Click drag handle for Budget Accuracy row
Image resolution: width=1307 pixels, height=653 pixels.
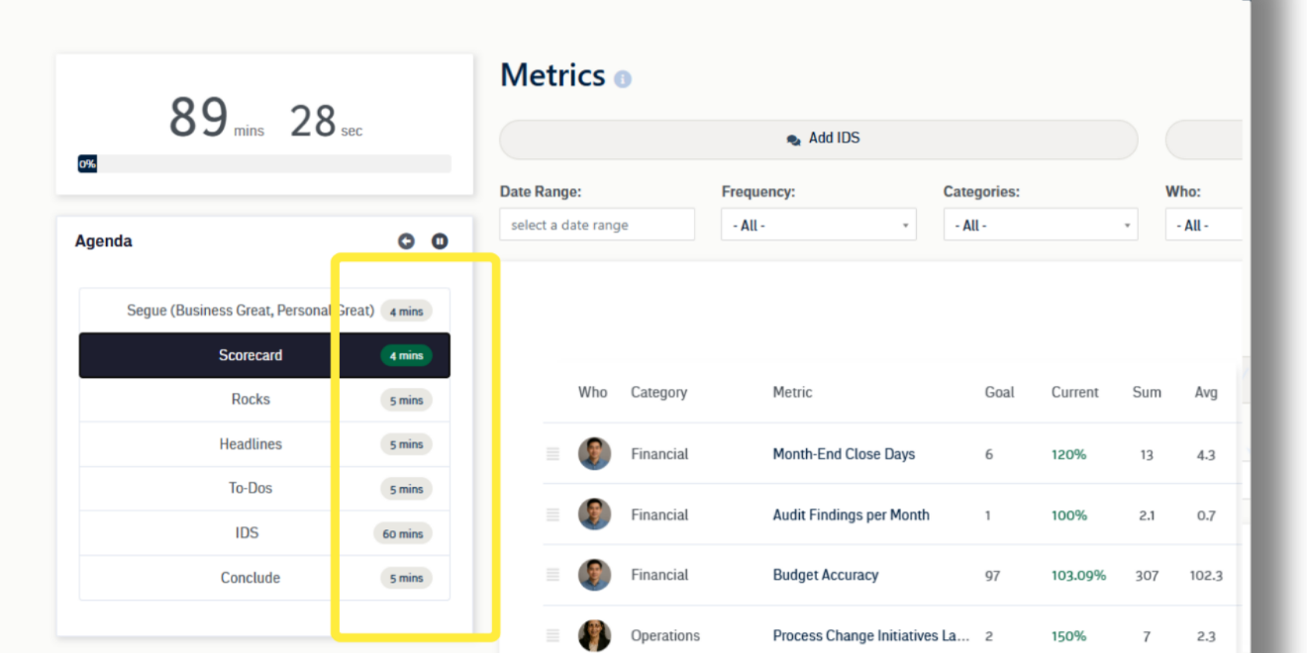[553, 575]
